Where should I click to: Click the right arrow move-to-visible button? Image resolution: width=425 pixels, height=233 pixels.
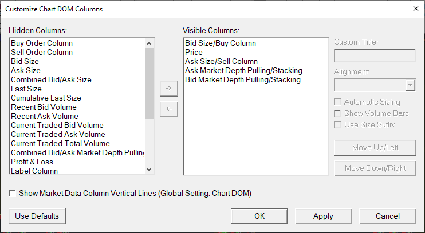coord(168,89)
